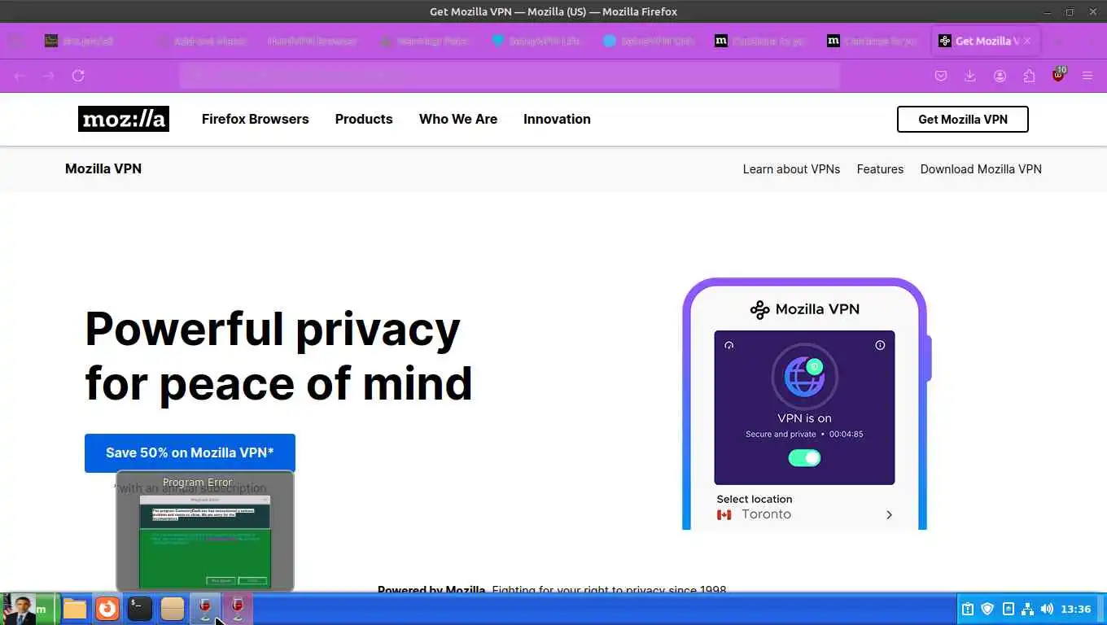Screen dimensions: 1107x625
Task: Go back with the back arrow
Action: coord(20,76)
